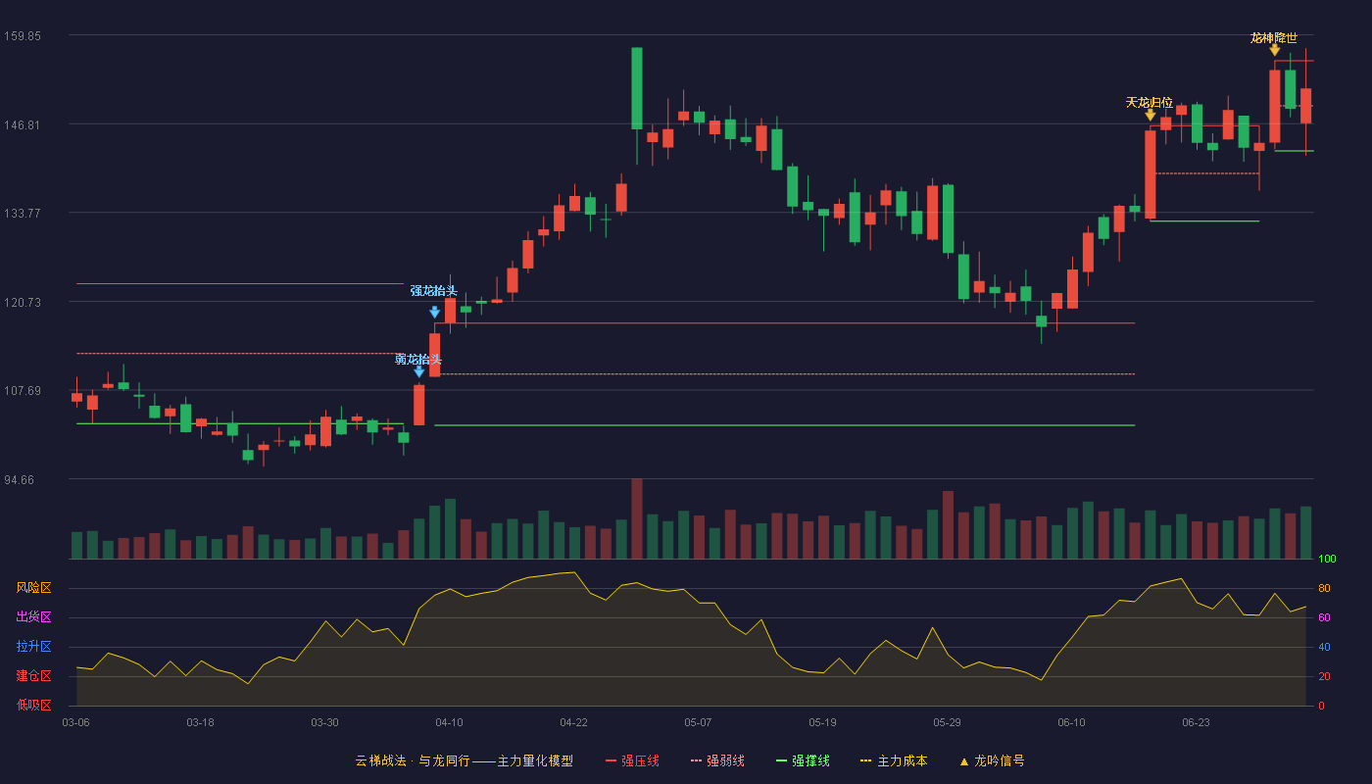
Task: Select the 风险区 zone label
Action: (x=33, y=588)
